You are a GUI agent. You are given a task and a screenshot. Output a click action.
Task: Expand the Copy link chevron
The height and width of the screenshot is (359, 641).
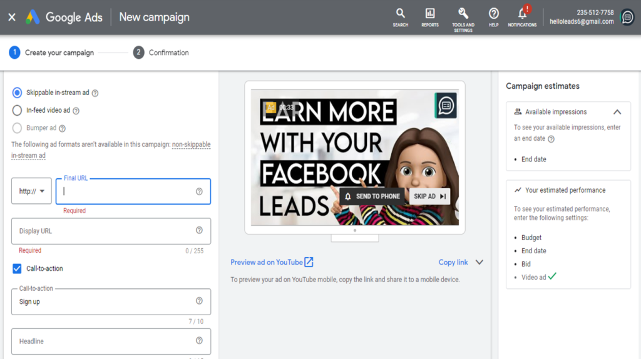[479, 262]
